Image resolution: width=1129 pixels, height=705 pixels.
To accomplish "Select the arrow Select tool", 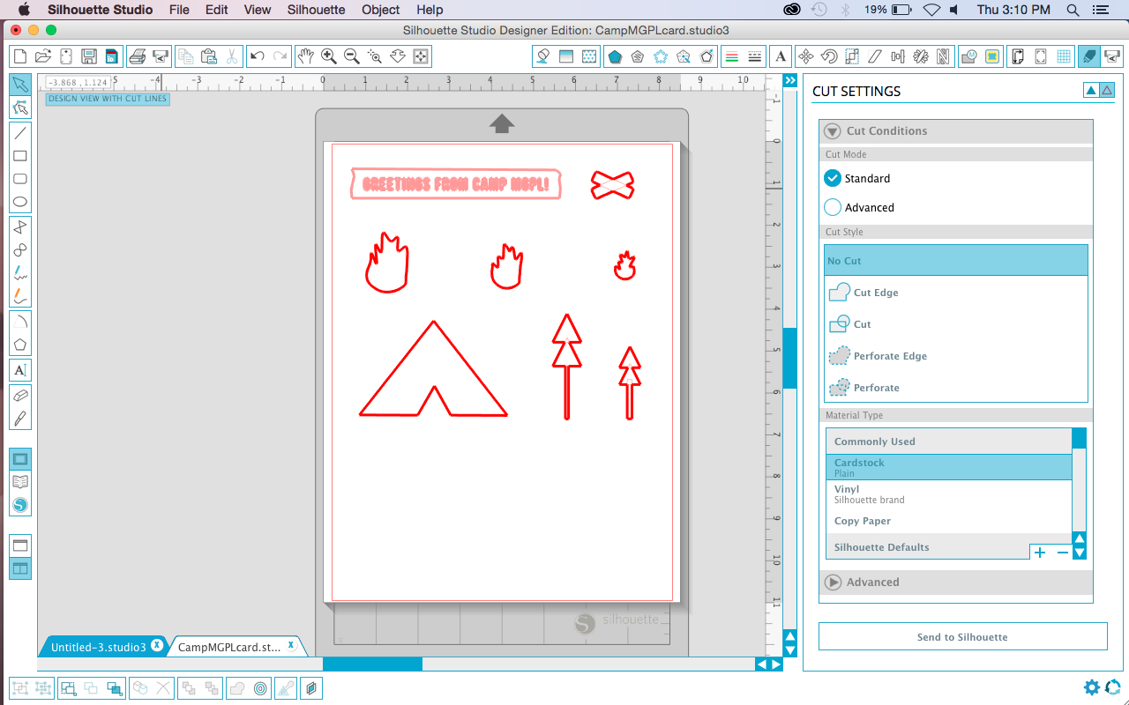I will click(20, 85).
